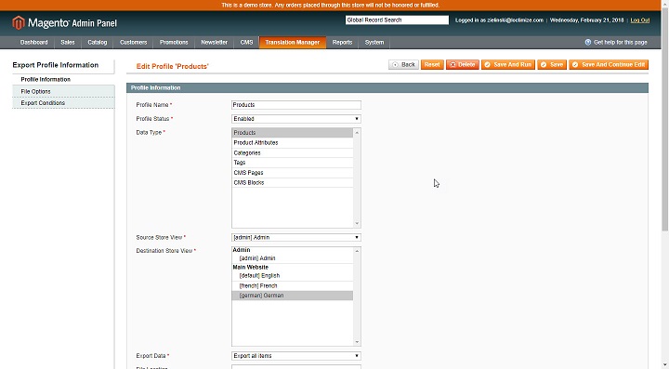Select Products in Data Type list

pyautogui.click(x=293, y=133)
